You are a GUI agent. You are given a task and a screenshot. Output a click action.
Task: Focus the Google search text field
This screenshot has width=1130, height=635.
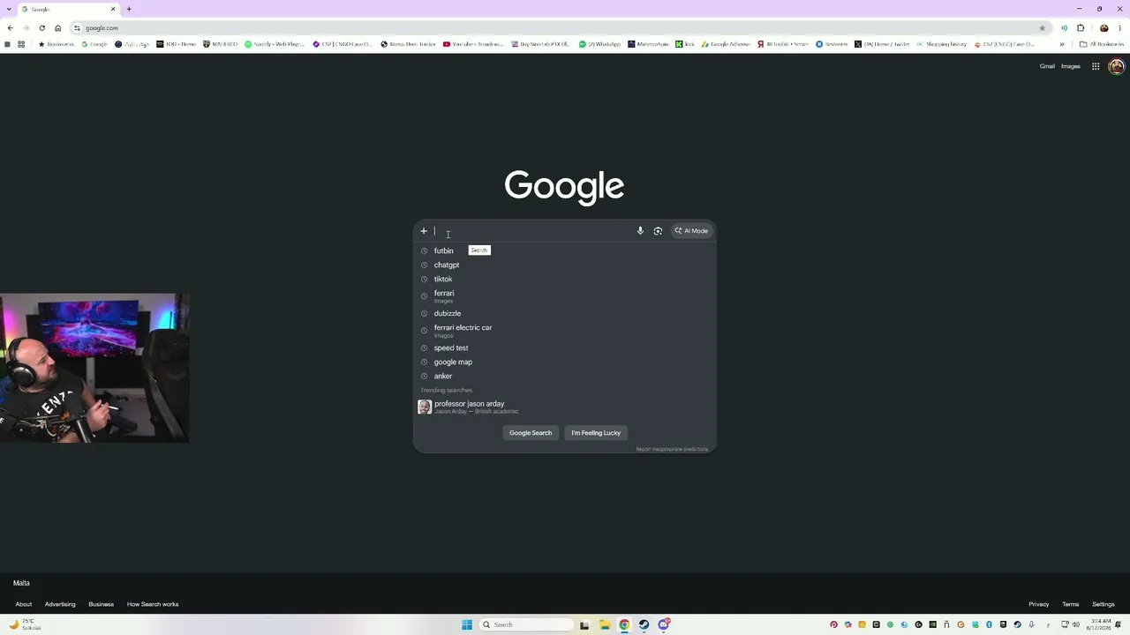point(532,231)
